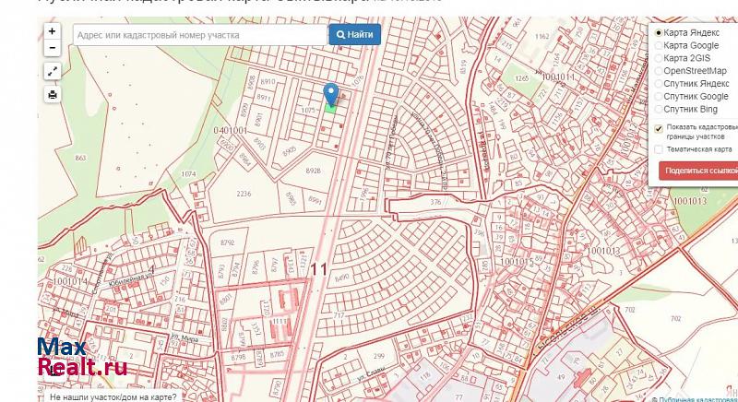Screen dimensions: 738x402
Task: Focus the cadastral number search field
Action: coord(199,34)
